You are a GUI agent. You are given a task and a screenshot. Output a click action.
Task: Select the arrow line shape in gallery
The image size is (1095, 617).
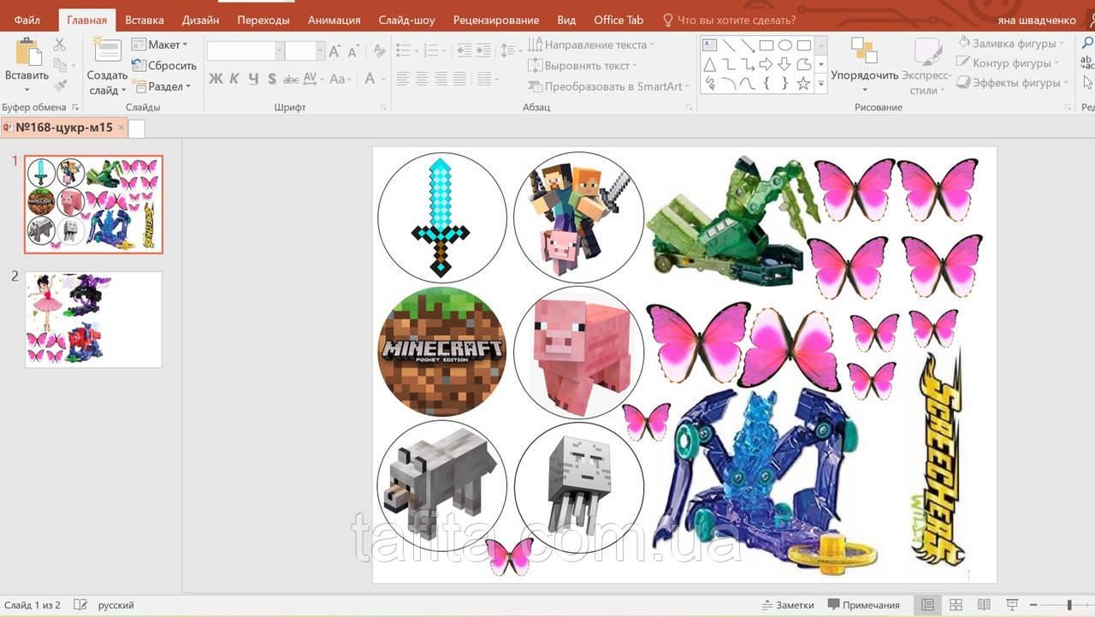[x=747, y=45]
